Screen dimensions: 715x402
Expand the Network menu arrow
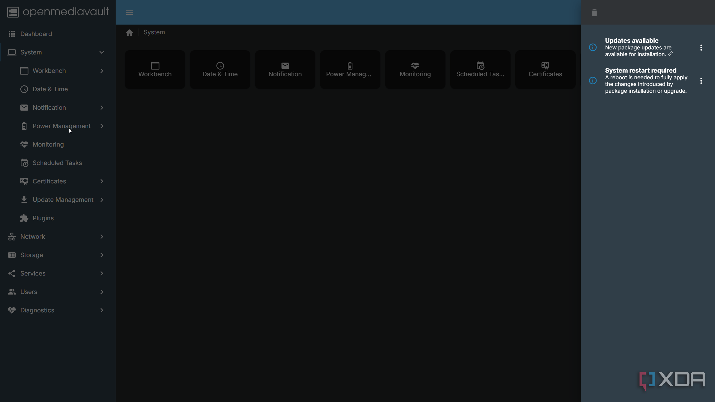(102, 236)
